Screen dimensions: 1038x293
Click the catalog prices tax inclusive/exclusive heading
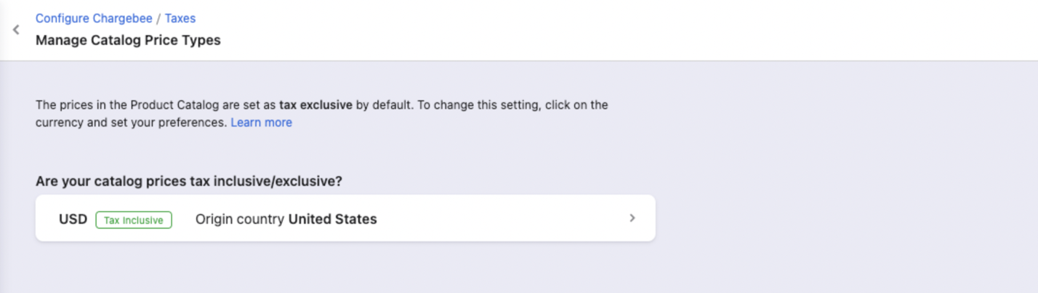pyautogui.click(x=188, y=181)
